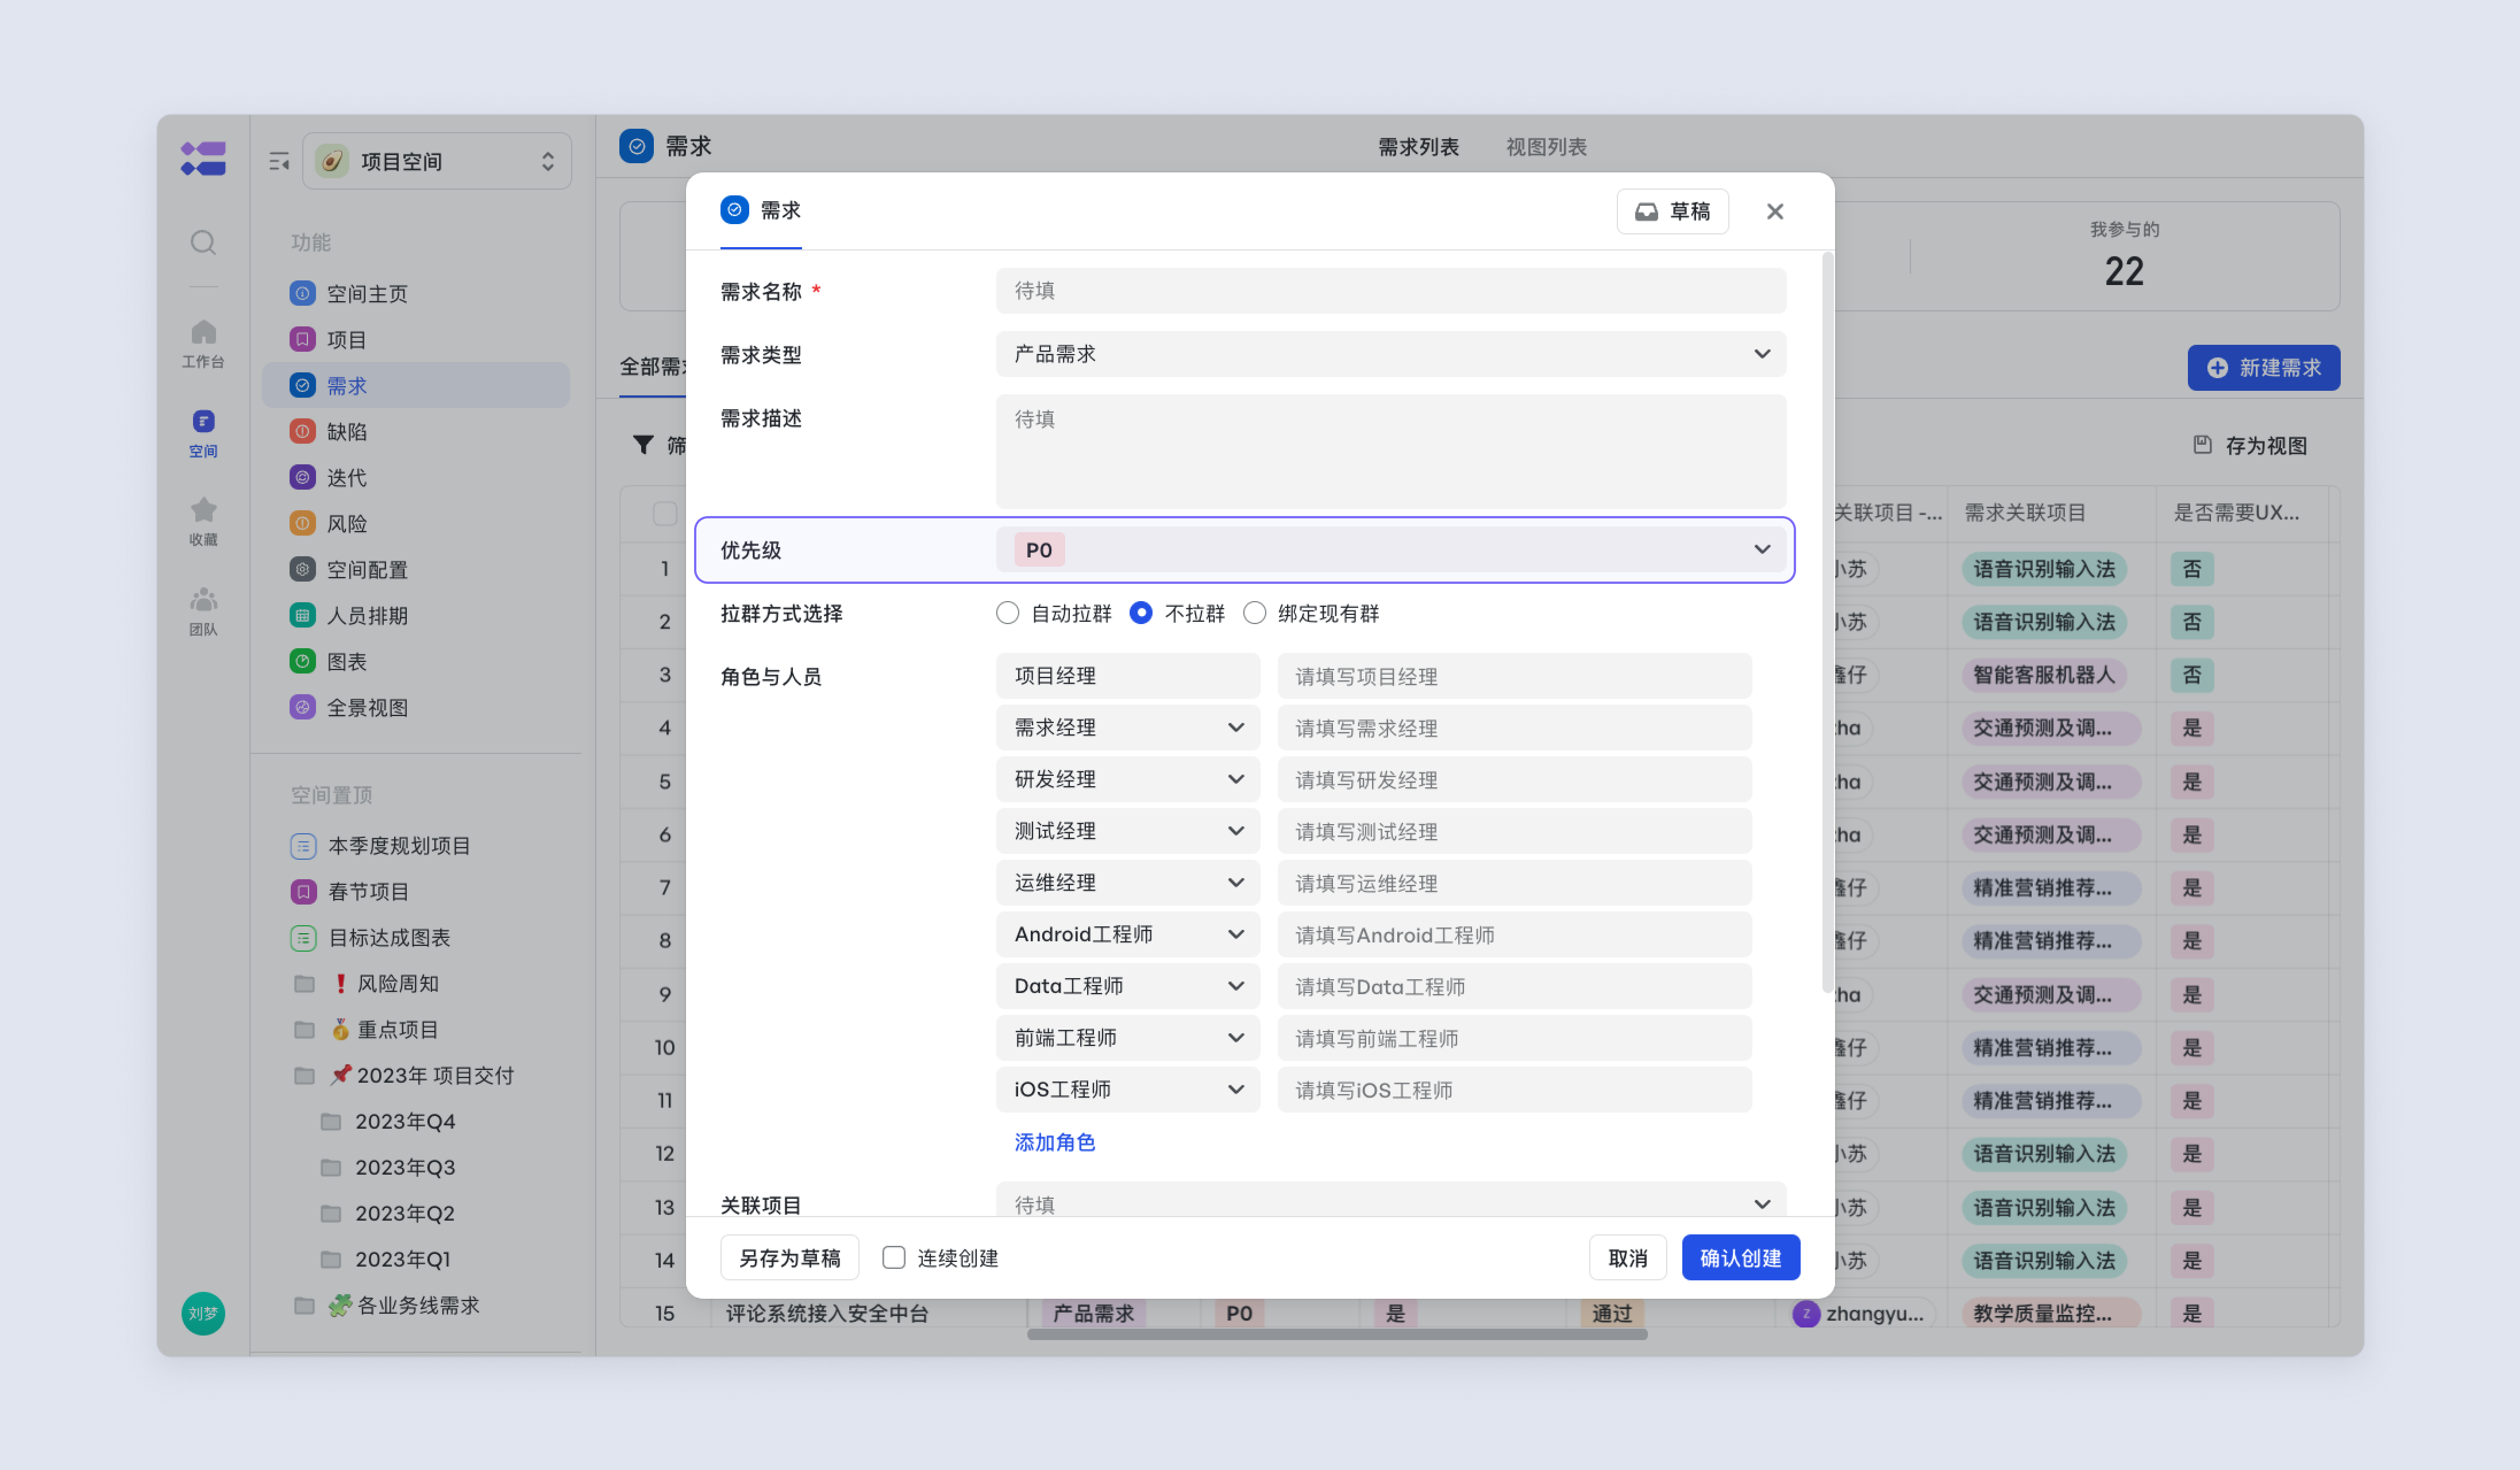
Task: Close the 需求 dialog
Action: [x=1775, y=211]
